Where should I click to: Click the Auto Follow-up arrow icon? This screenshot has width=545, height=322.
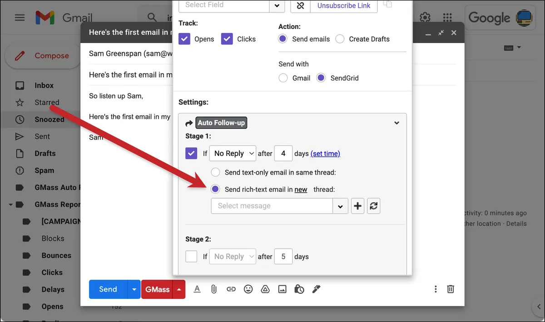click(189, 123)
